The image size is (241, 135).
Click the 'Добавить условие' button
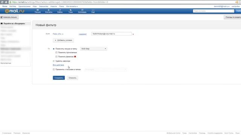tap(63, 40)
